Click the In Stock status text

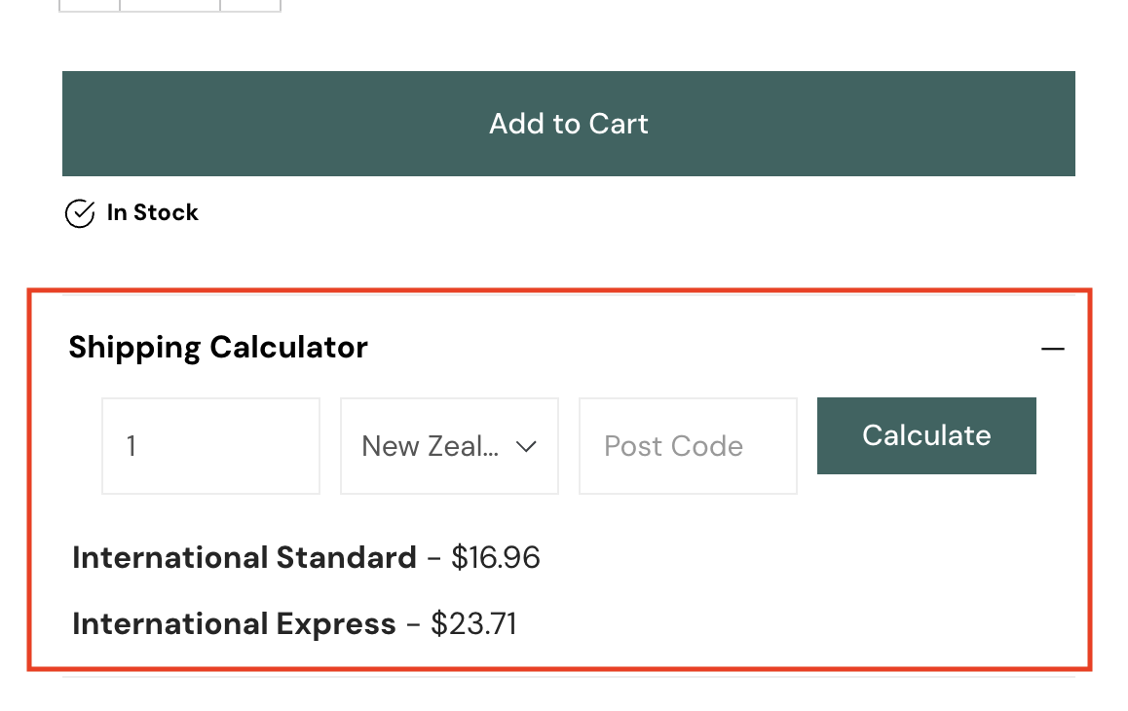[153, 213]
